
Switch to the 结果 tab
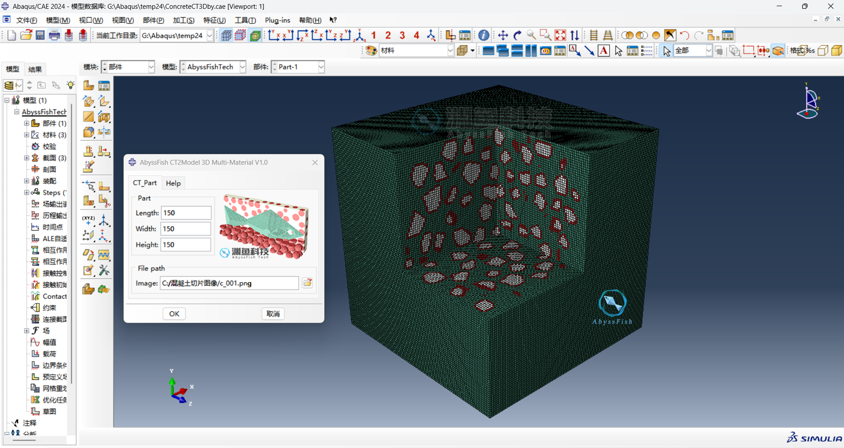pos(35,69)
